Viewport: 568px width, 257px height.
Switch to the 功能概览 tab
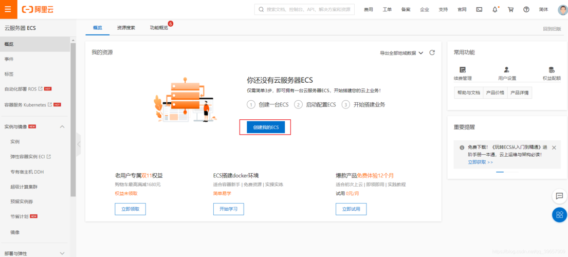[159, 28]
